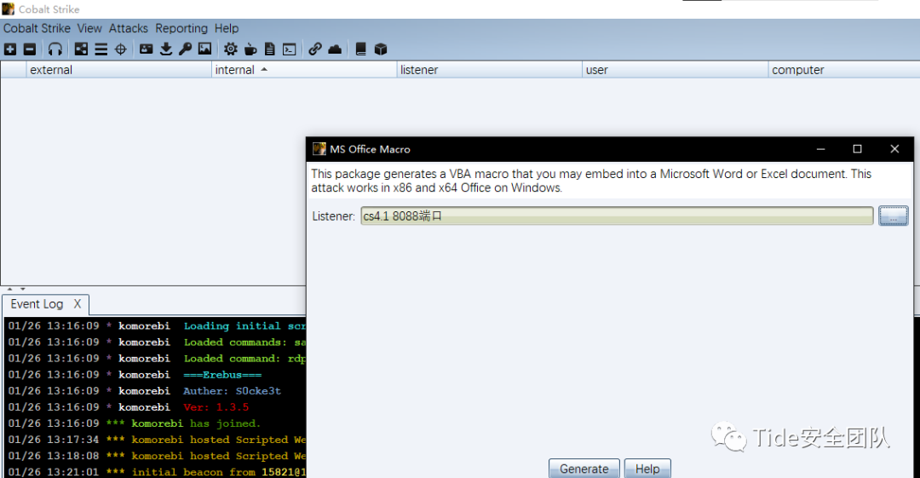
Task: Click the Listener: label in dialog
Action: 333,216
